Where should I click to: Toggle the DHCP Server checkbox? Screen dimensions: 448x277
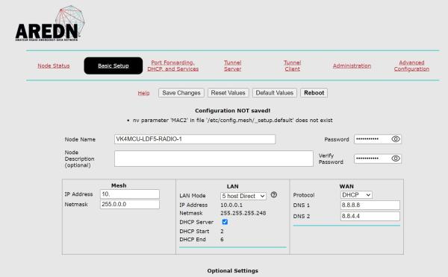[225, 222]
